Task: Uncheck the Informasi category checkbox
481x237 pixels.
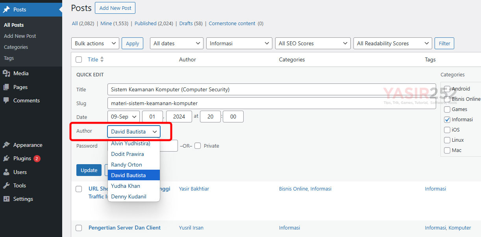Action: [447, 120]
